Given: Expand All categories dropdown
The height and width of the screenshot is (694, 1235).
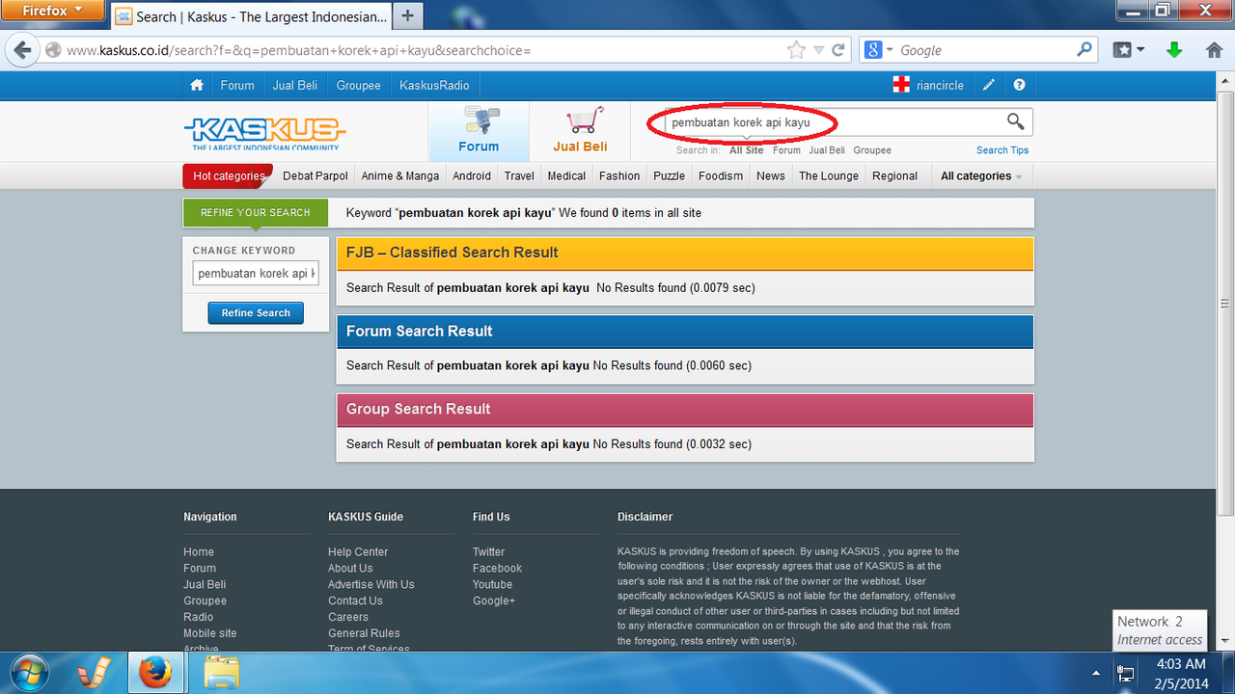Looking at the screenshot, I should (x=980, y=175).
